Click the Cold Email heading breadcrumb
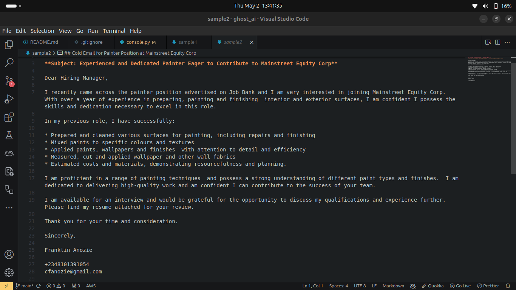This screenshot has width=516, height=290. tap(127, 53)
